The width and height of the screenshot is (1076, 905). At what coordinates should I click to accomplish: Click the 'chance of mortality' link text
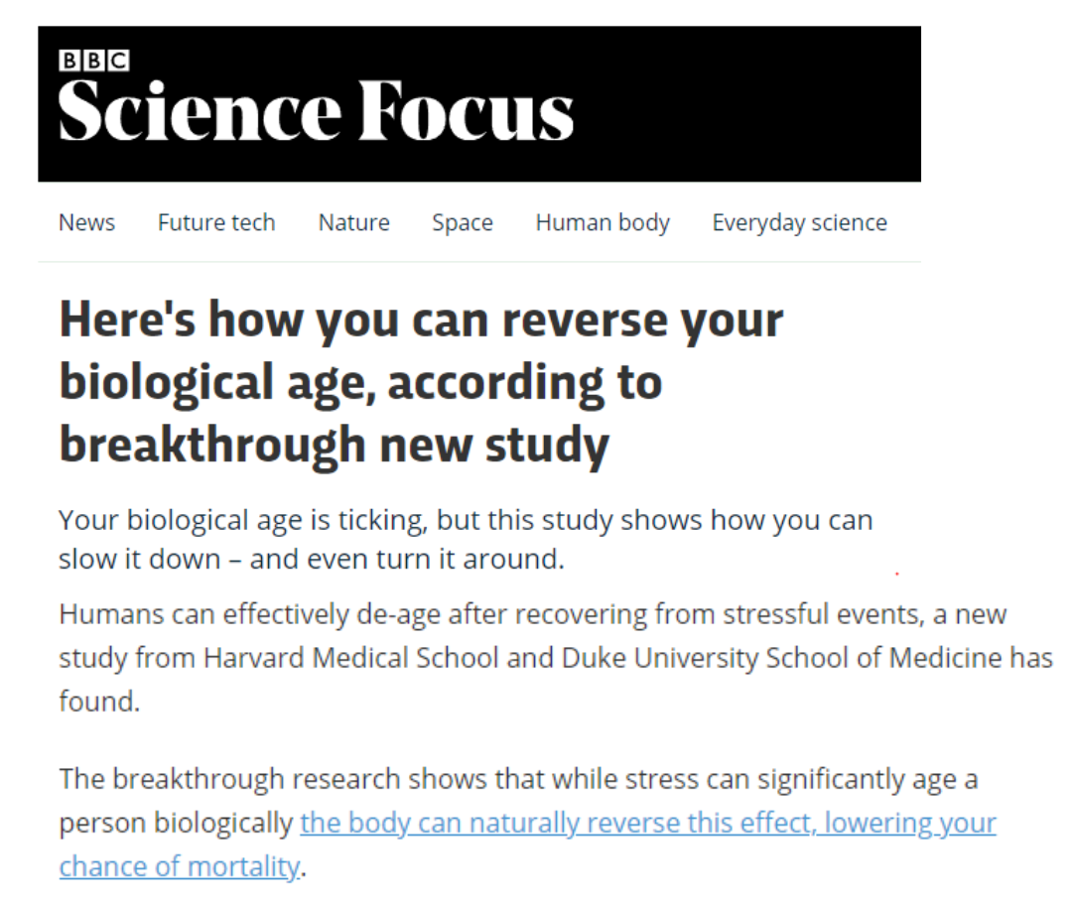point(179,866)
